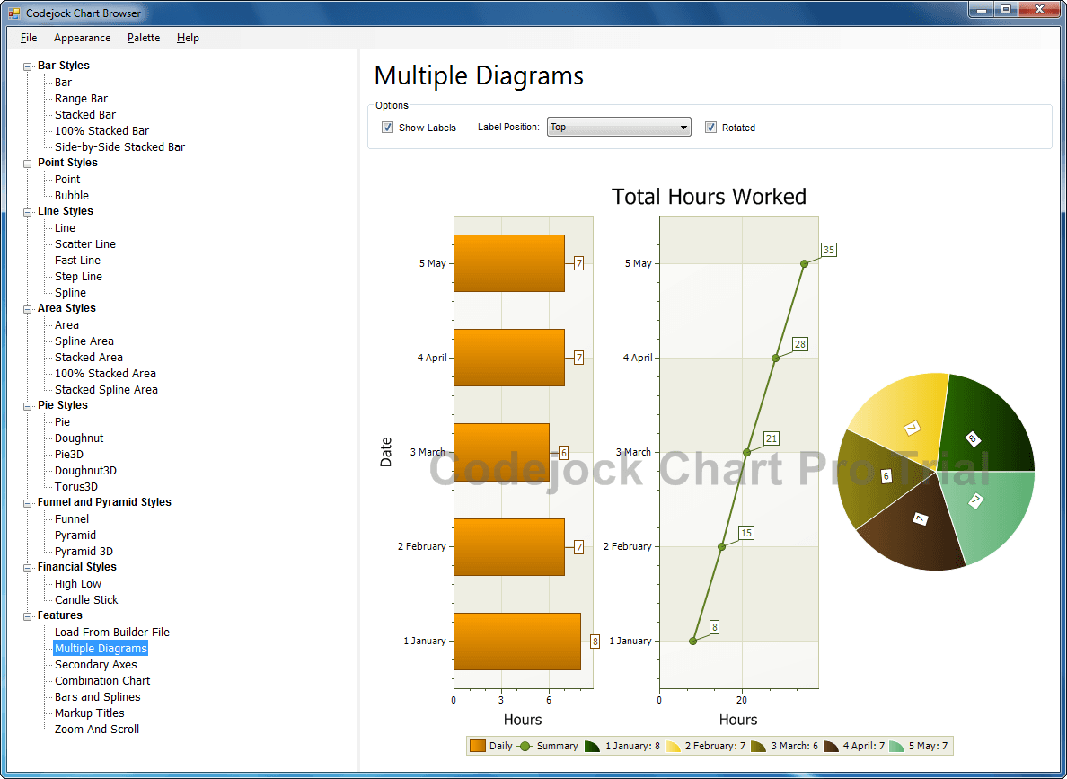Viewport: 1067px width, 779px height.
Task: Select 100% Stacked Bar item
Action: (102, 131)
